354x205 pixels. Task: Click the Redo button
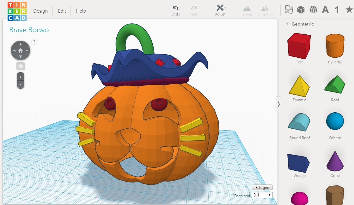click(x=194, y=11)
